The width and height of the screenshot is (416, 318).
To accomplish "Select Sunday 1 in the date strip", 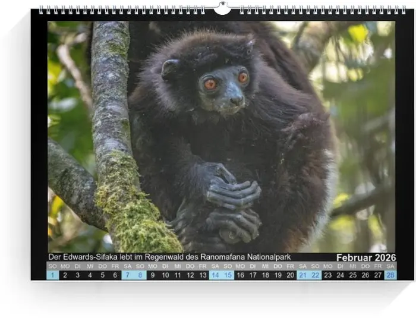I will click(x=52, y=275).
